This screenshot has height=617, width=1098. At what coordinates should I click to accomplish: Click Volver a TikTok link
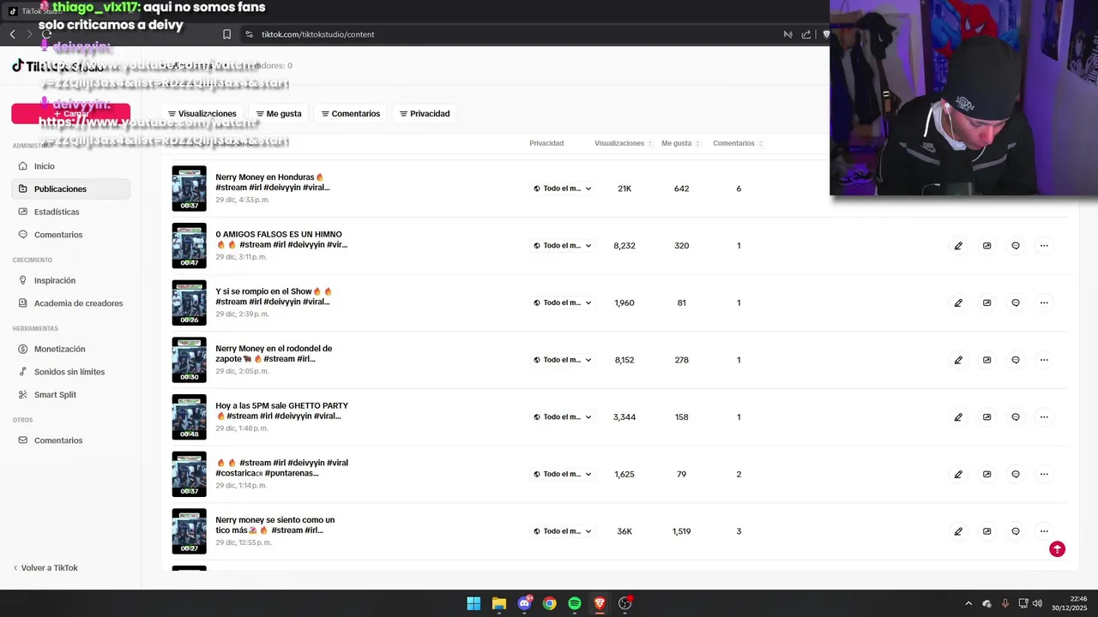[45, 568]
